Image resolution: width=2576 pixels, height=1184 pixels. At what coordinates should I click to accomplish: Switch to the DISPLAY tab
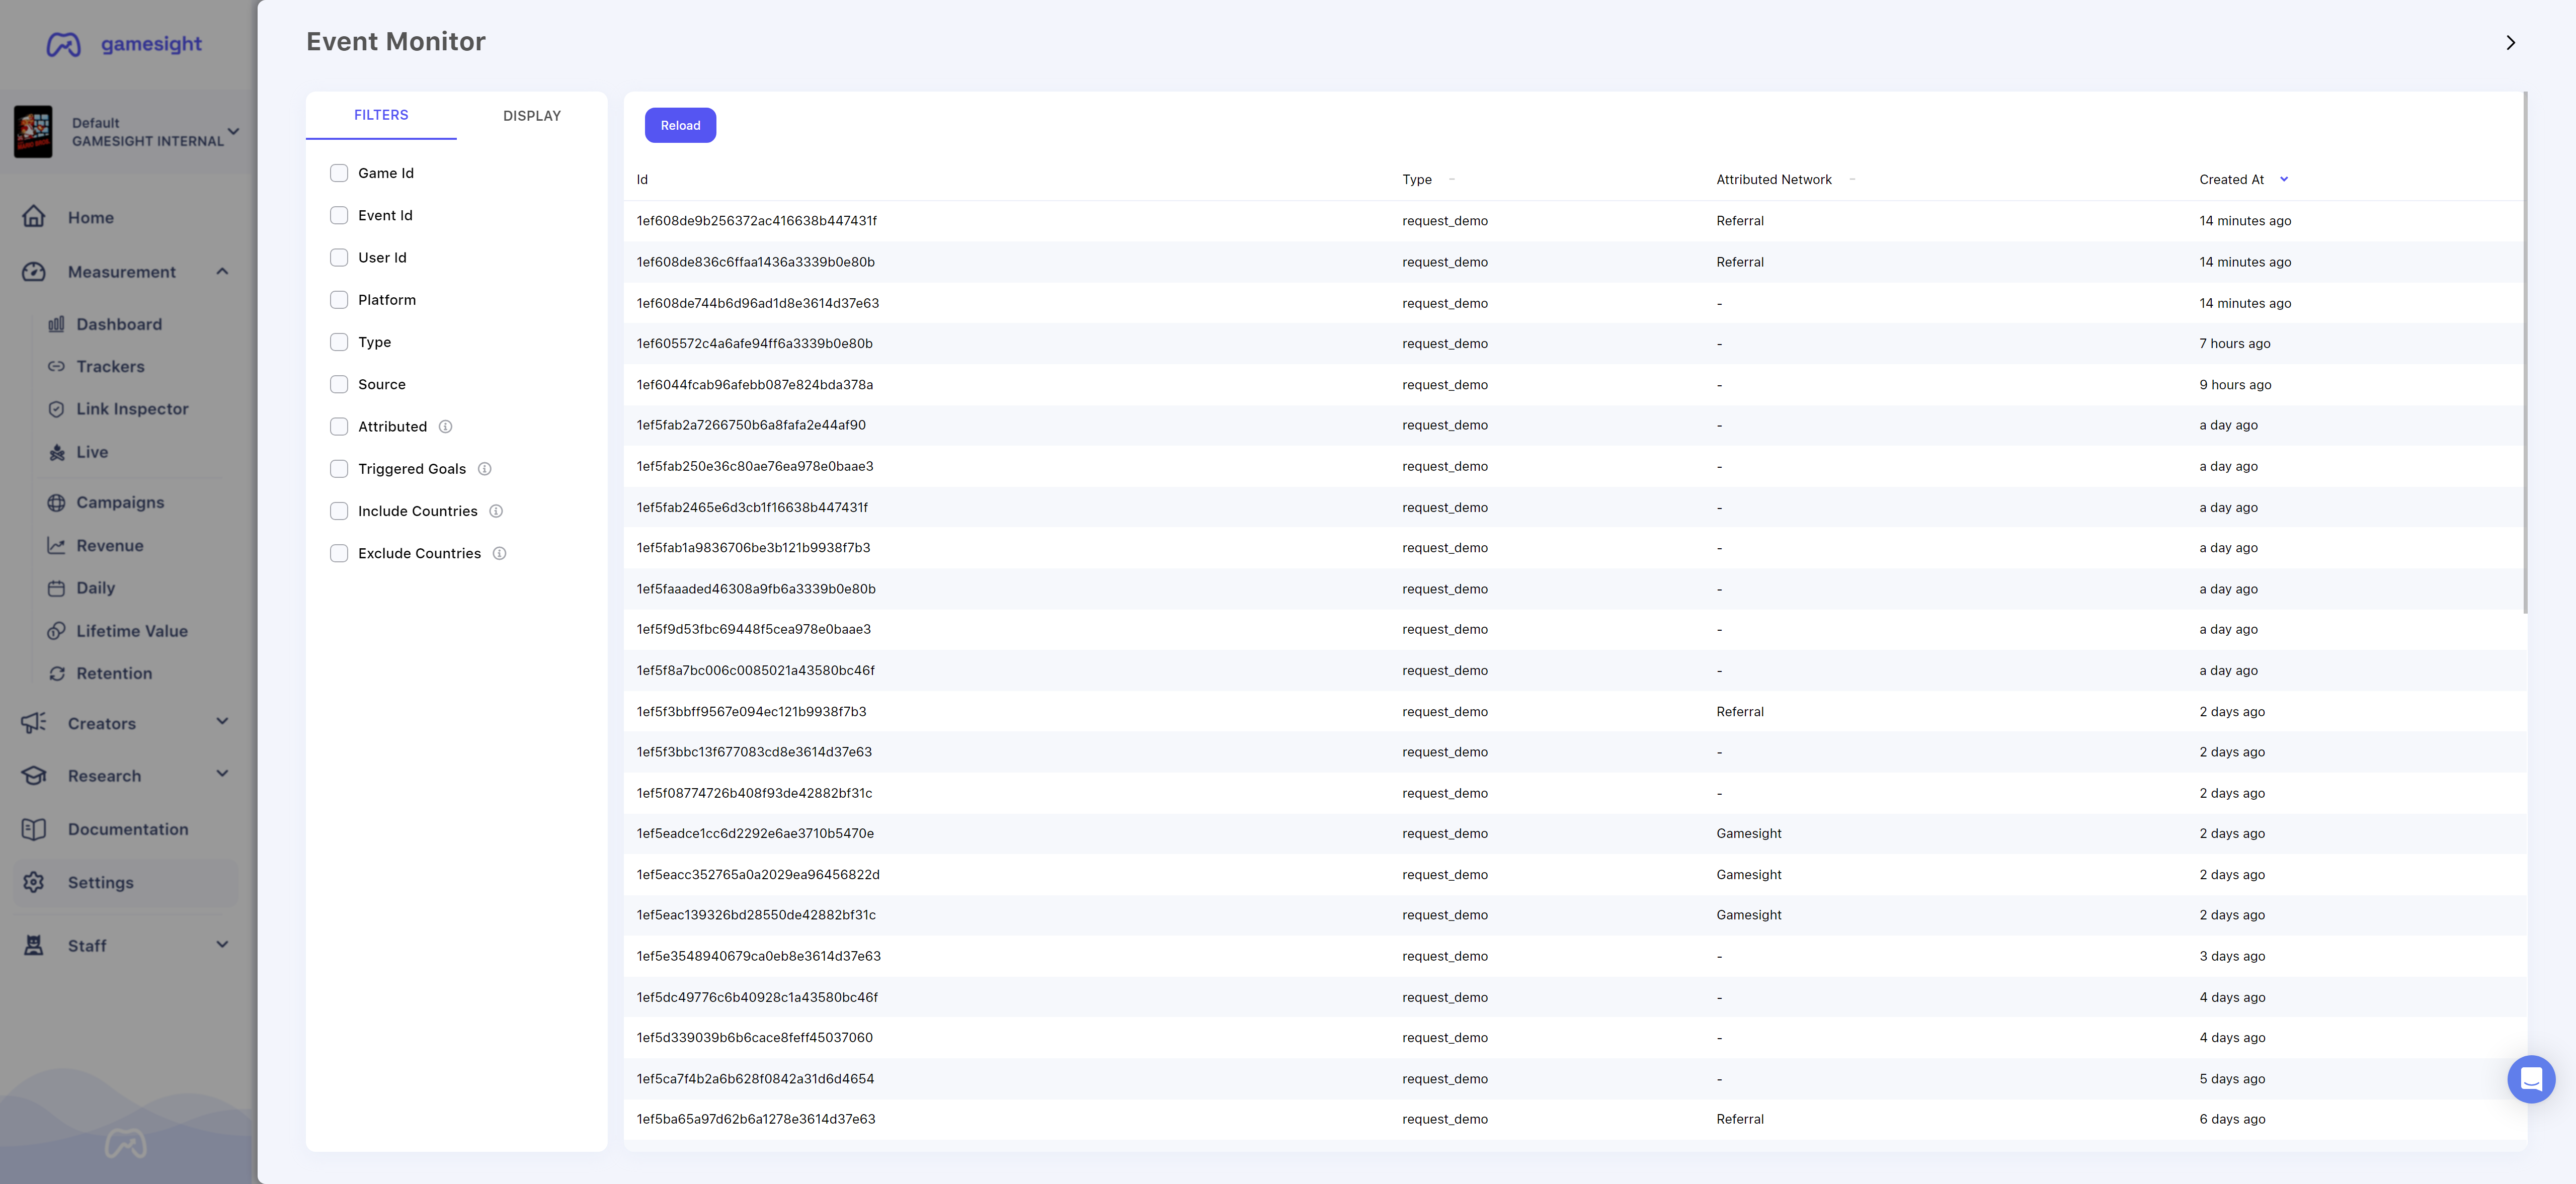click(x=532, y=116)
